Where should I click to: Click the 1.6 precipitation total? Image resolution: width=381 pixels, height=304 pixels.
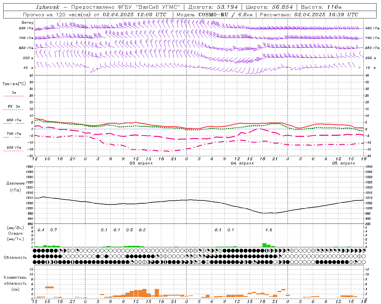click(268, 230)
